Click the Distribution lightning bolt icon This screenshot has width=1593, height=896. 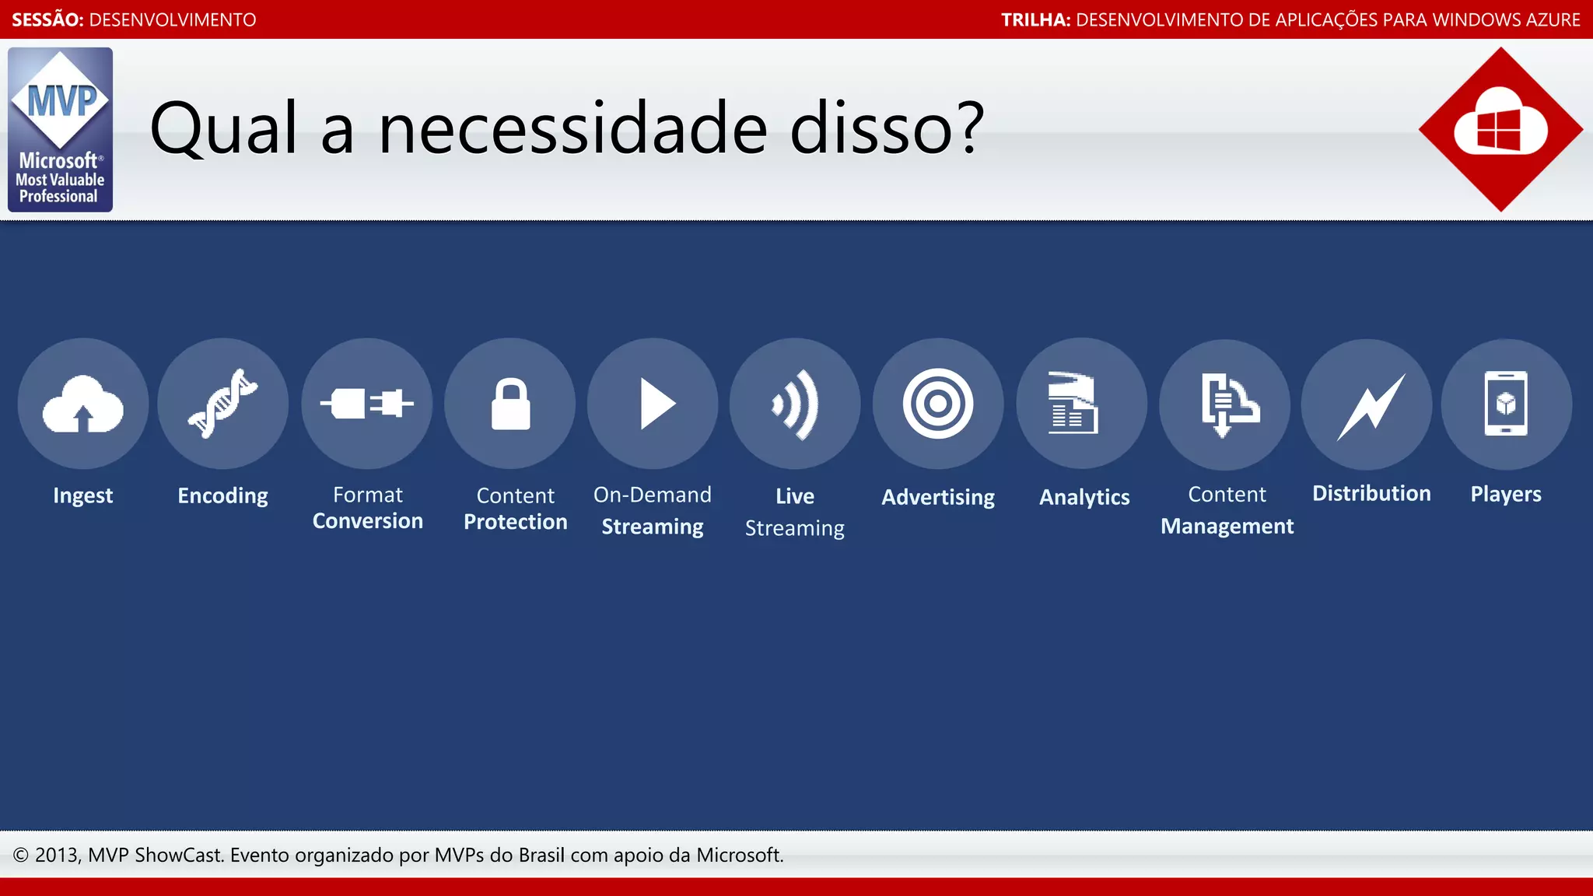pos(1367,404)
